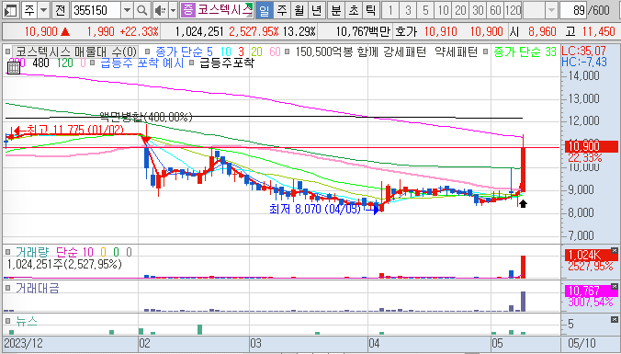Click the 89 bar count field
This screenshot has width=621, height=354.
pyautogui.click(x=573, y=10)
